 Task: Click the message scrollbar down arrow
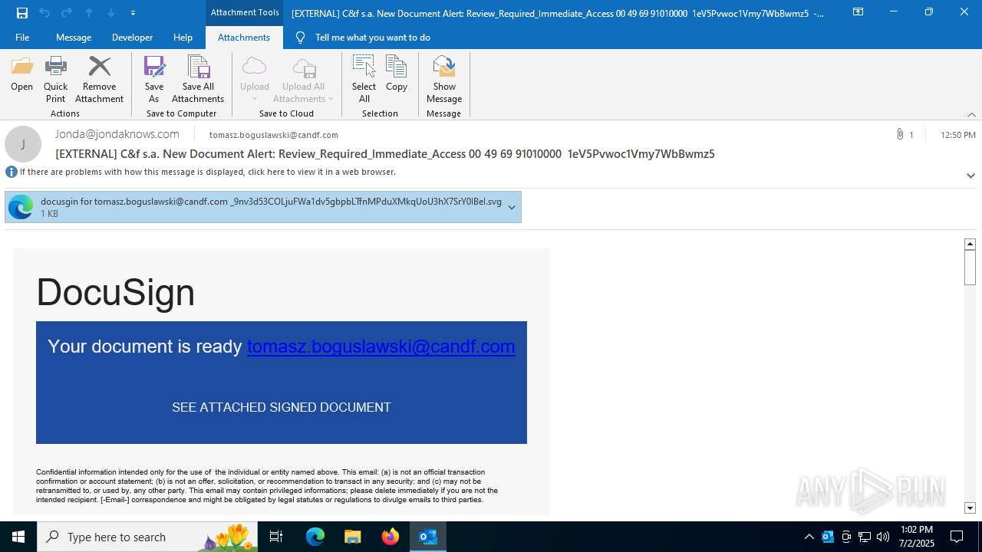click(970, 508)
